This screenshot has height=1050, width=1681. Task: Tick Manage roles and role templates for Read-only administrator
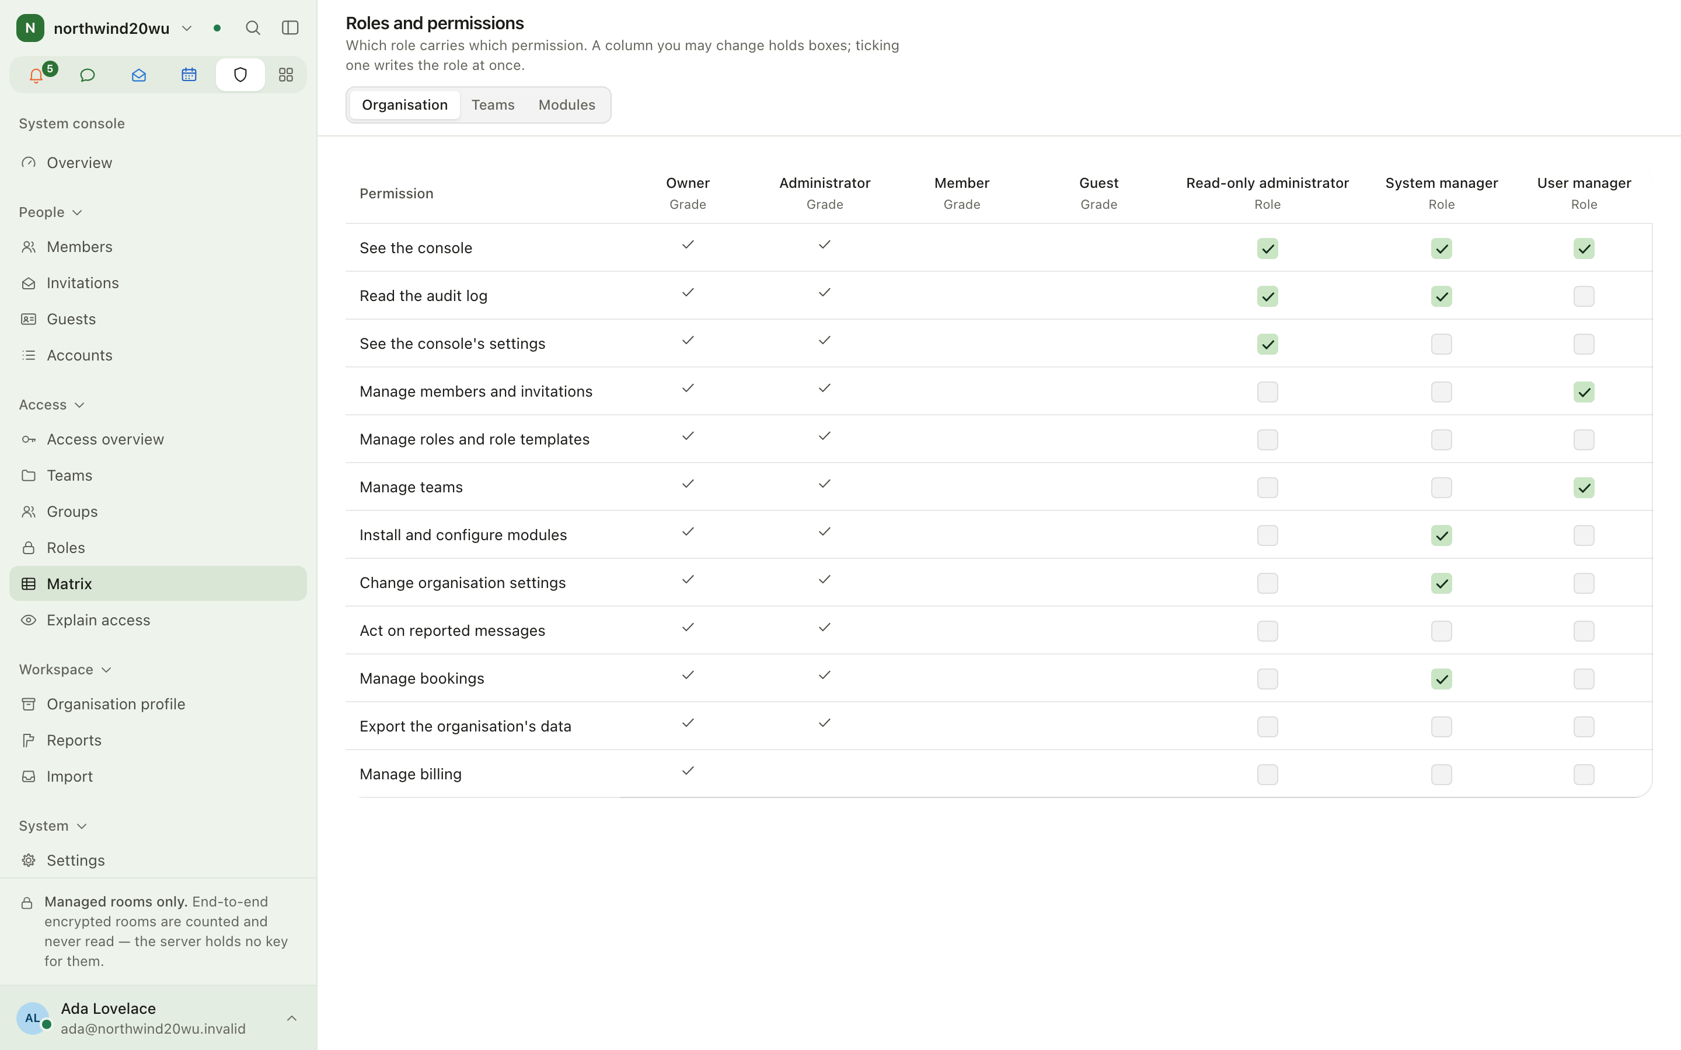(x=1267, y=440)
